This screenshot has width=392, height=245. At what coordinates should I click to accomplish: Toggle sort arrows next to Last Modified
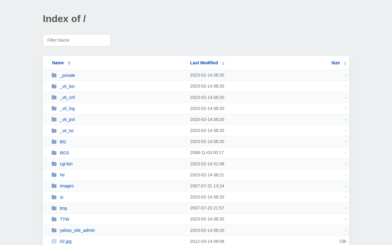point(223,63)
